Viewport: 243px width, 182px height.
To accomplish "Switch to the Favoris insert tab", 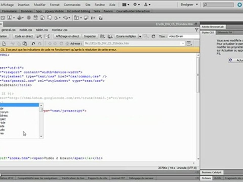I will pos(108,11).
